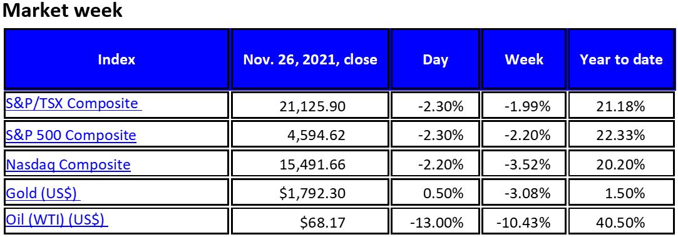Select the 40.50% year to date cell

[621, 223]
